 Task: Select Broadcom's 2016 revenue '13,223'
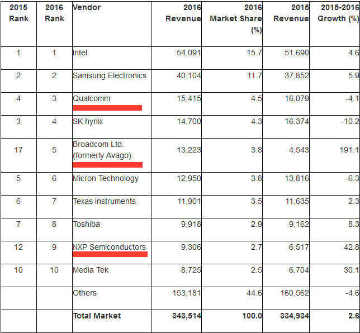click(189, 150)
